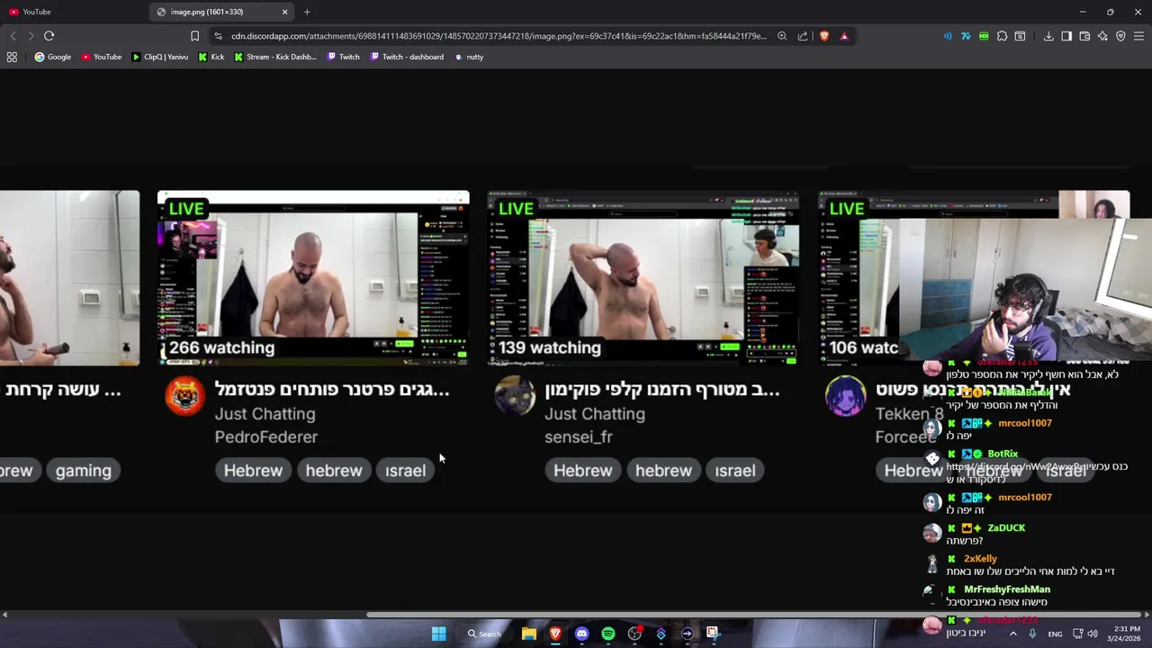1152x648 pixels.
Task: Open Discord from taskbar
Action: point(581,634)
